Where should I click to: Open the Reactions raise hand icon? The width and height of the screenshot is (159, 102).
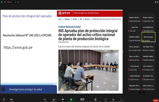113,100
